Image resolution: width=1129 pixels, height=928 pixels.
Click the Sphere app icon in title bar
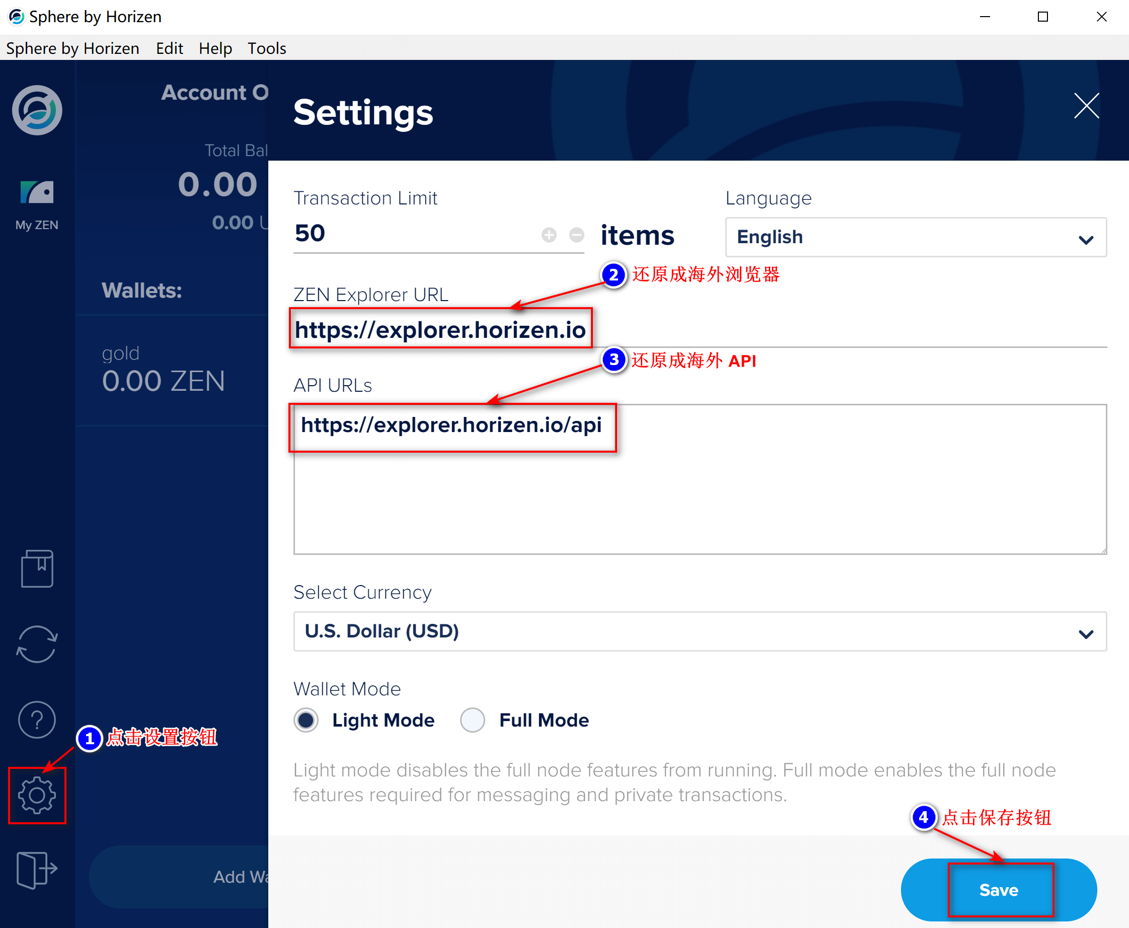tap(16, 17)
